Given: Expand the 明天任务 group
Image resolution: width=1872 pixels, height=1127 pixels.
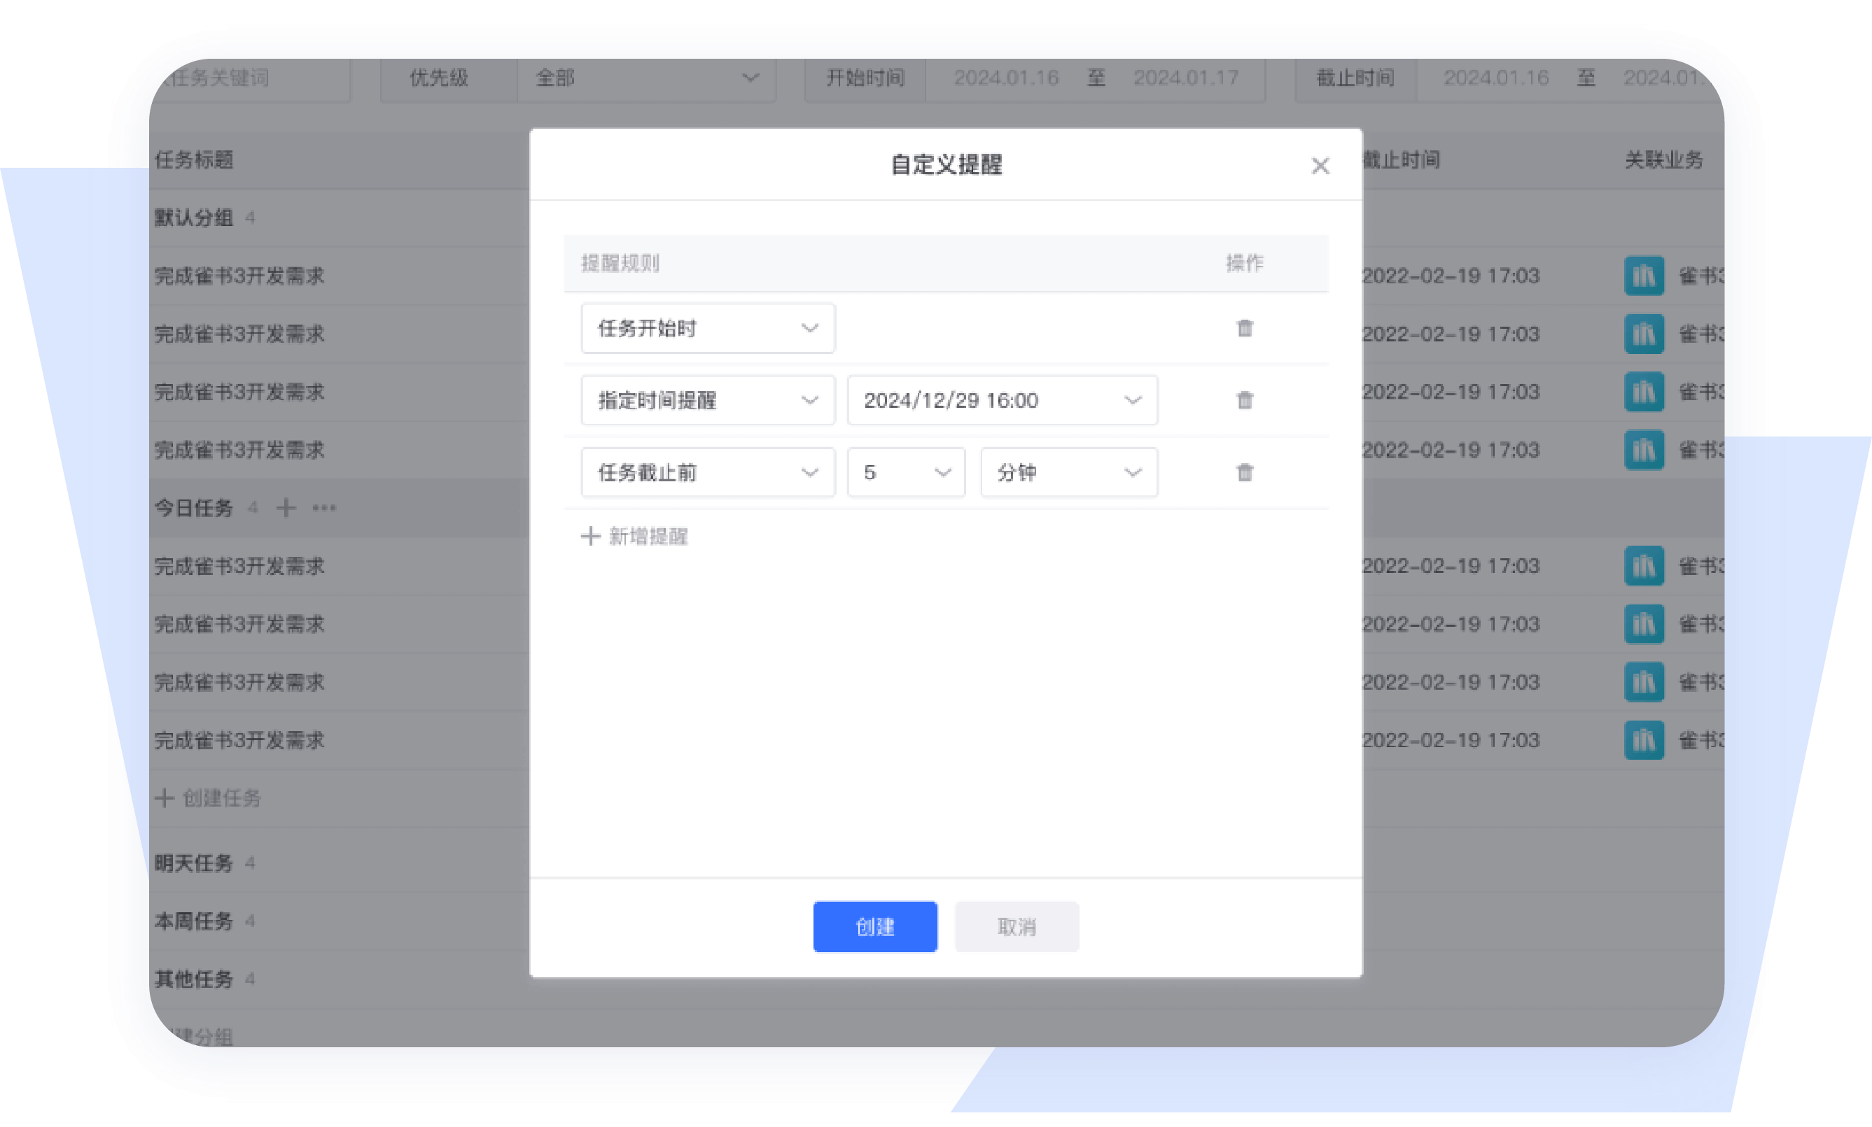Looking at the screenshot, I should click(x=194, y=863).
